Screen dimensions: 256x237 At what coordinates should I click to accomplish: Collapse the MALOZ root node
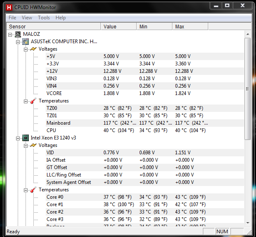10,35
